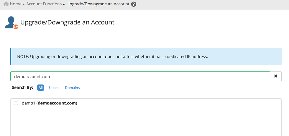Focus the demoaccount.com search field
The width and height of the screenshot is (289, 136).
click(x=140, y=76)
